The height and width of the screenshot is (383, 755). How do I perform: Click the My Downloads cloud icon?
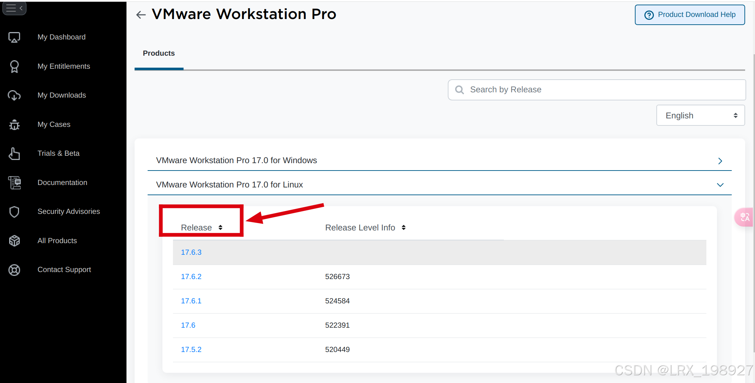coord(14,95)
